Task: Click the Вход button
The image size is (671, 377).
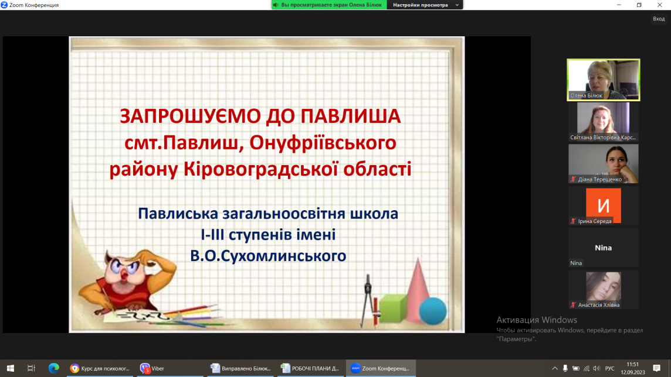Action: pos(659,19)
